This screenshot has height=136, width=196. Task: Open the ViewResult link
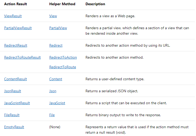(x=13, y=16)
